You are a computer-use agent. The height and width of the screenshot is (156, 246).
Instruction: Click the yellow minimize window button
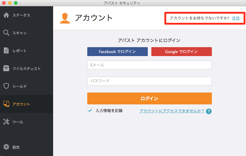pos(10,3)
